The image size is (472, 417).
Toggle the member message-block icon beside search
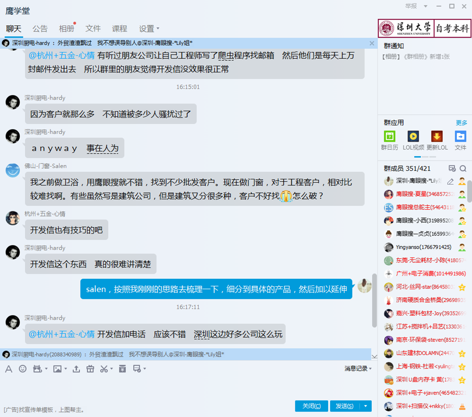coord(452,169)
